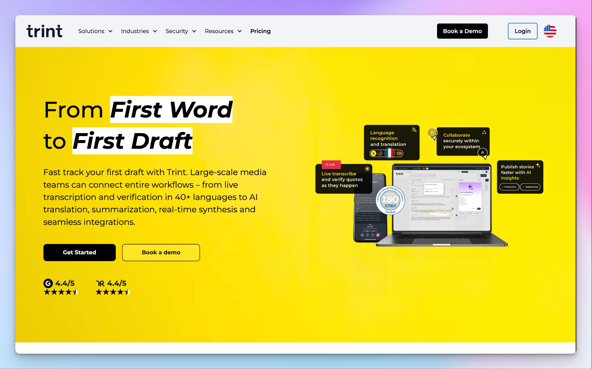Click the laptop screen mockup

pos(441,198)
